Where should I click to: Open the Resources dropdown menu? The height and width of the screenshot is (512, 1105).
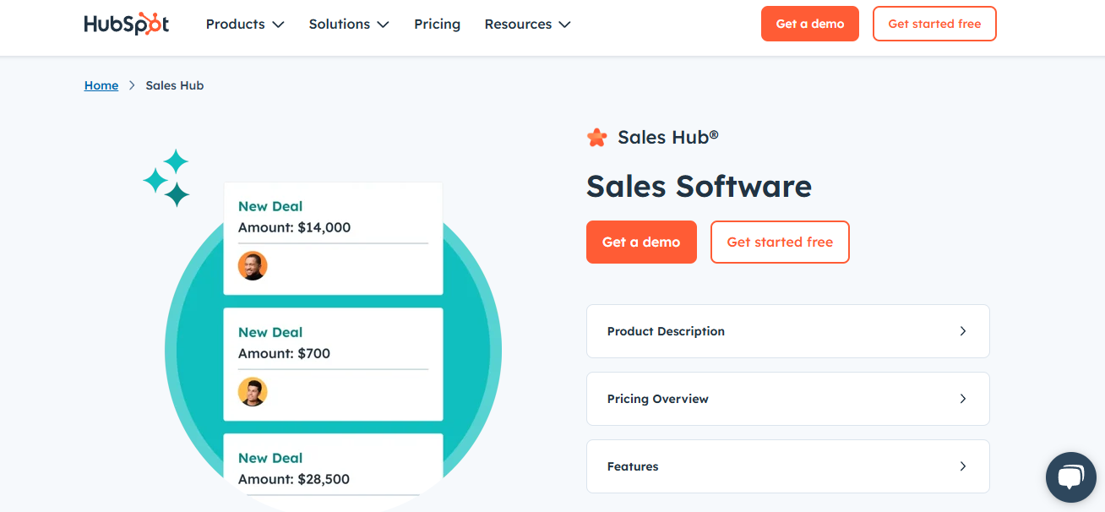click(527, 24)
